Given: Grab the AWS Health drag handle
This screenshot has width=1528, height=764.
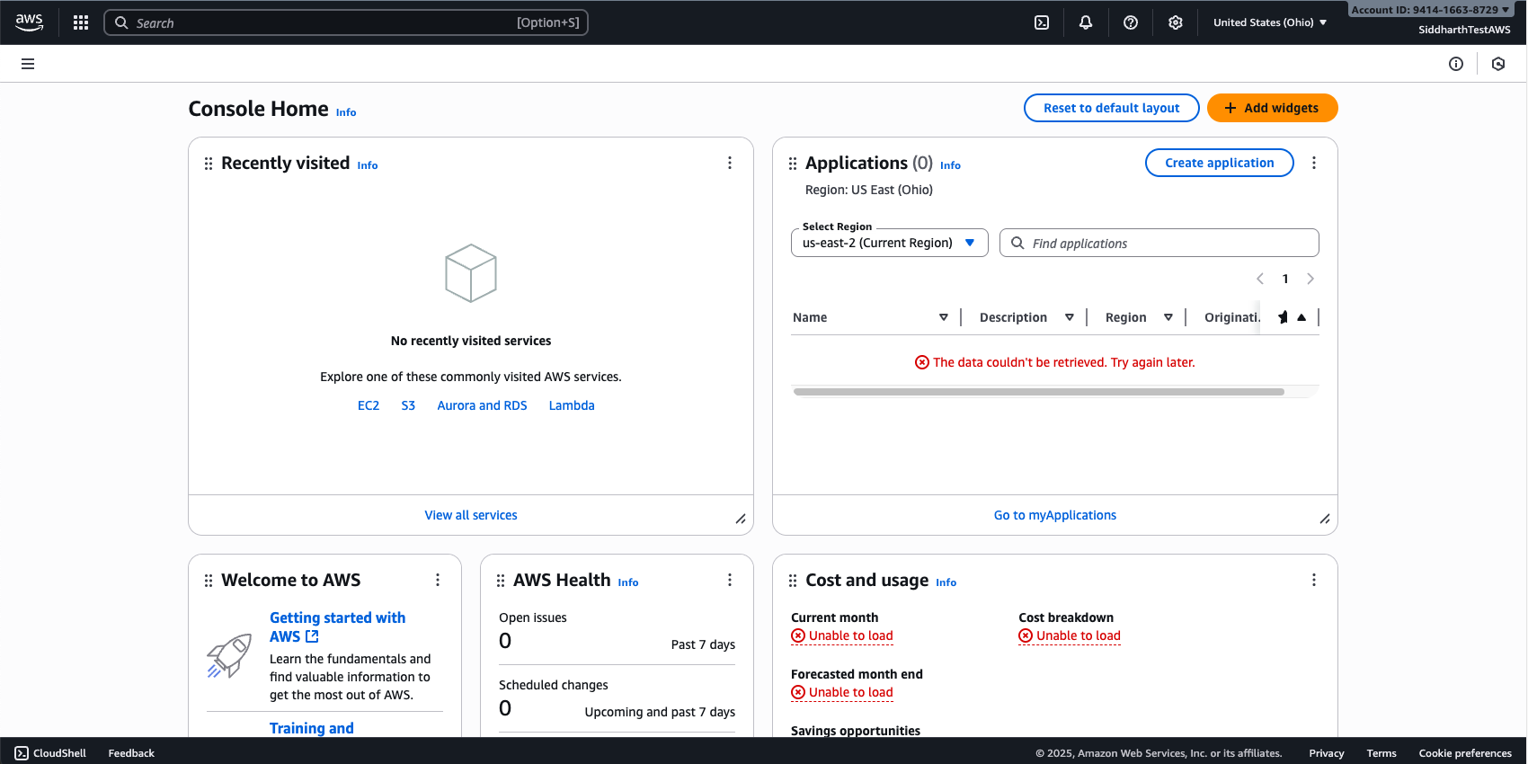Looking at the screenshot, I should point(501,581).
